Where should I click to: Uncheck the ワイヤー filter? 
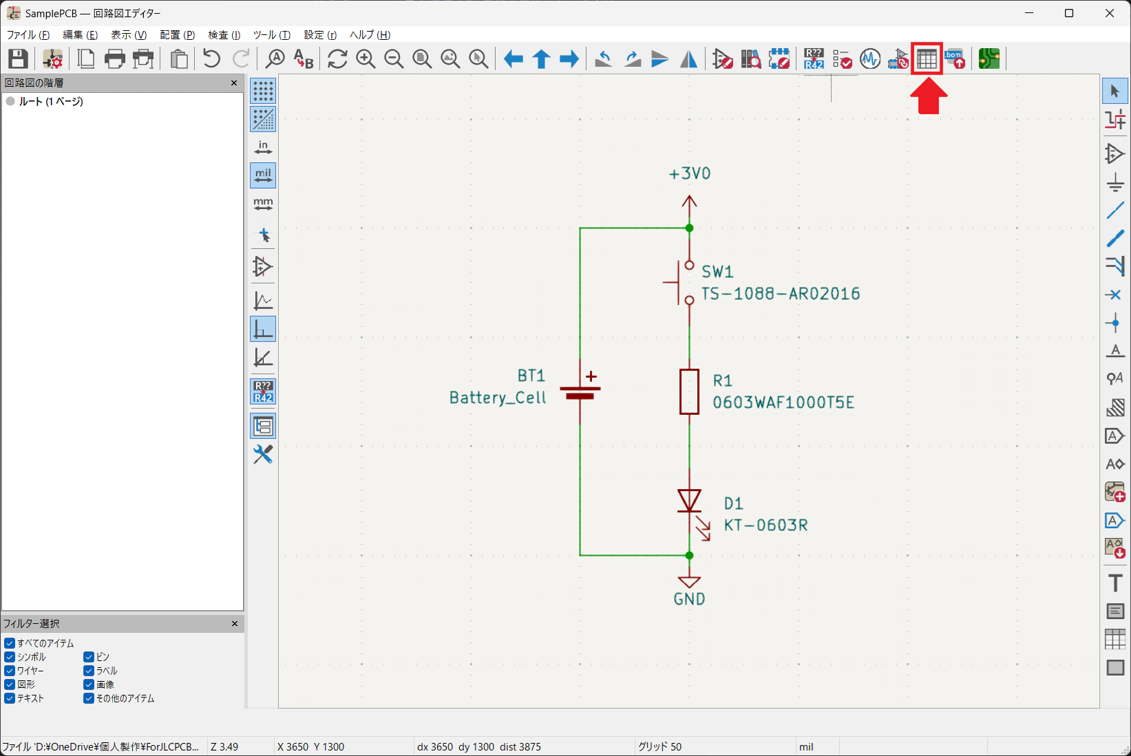click(x=10, y=671)
